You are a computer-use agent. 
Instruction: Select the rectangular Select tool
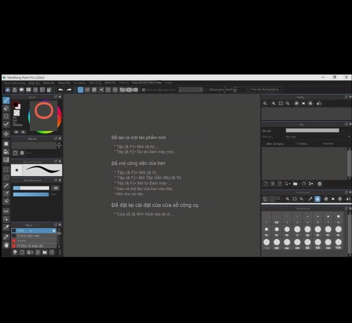click(x=6, y=169)
